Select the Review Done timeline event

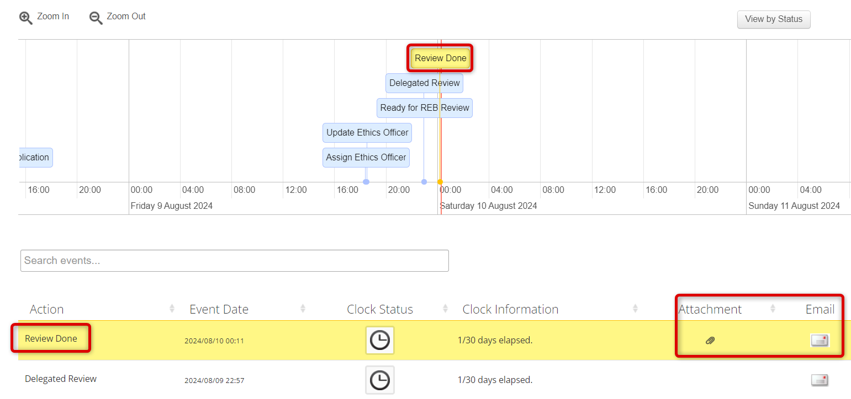tap(440, 58)
